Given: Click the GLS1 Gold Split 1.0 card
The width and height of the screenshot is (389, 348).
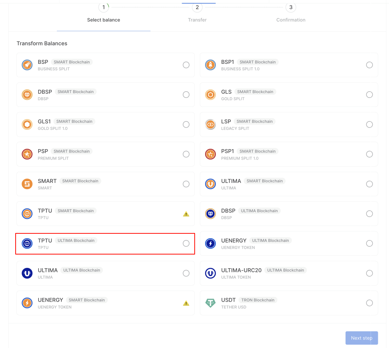Looking at the screenshot, I should pos(105,125).
